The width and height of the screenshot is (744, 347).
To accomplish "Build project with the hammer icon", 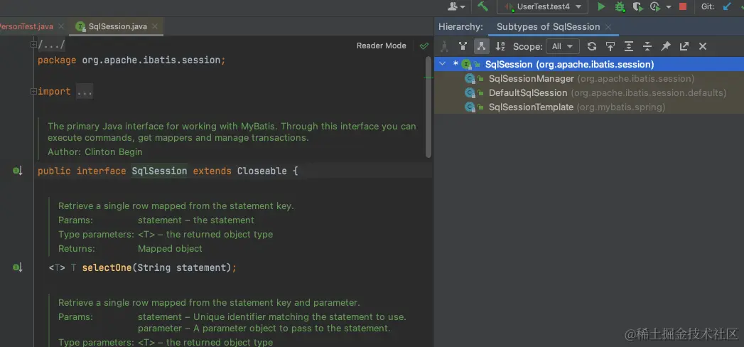I will coord(482,6).
